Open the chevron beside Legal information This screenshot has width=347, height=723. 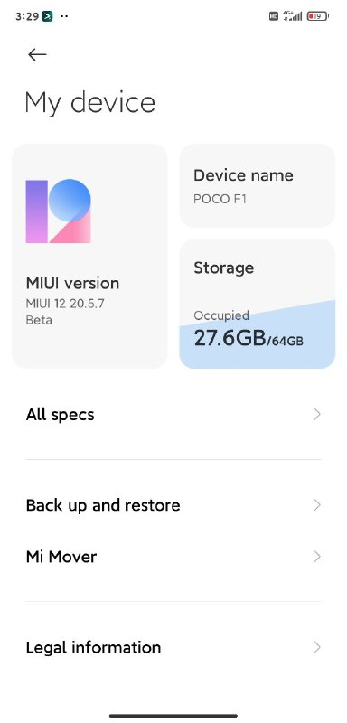pyautogui.click(x=317, y=647)
